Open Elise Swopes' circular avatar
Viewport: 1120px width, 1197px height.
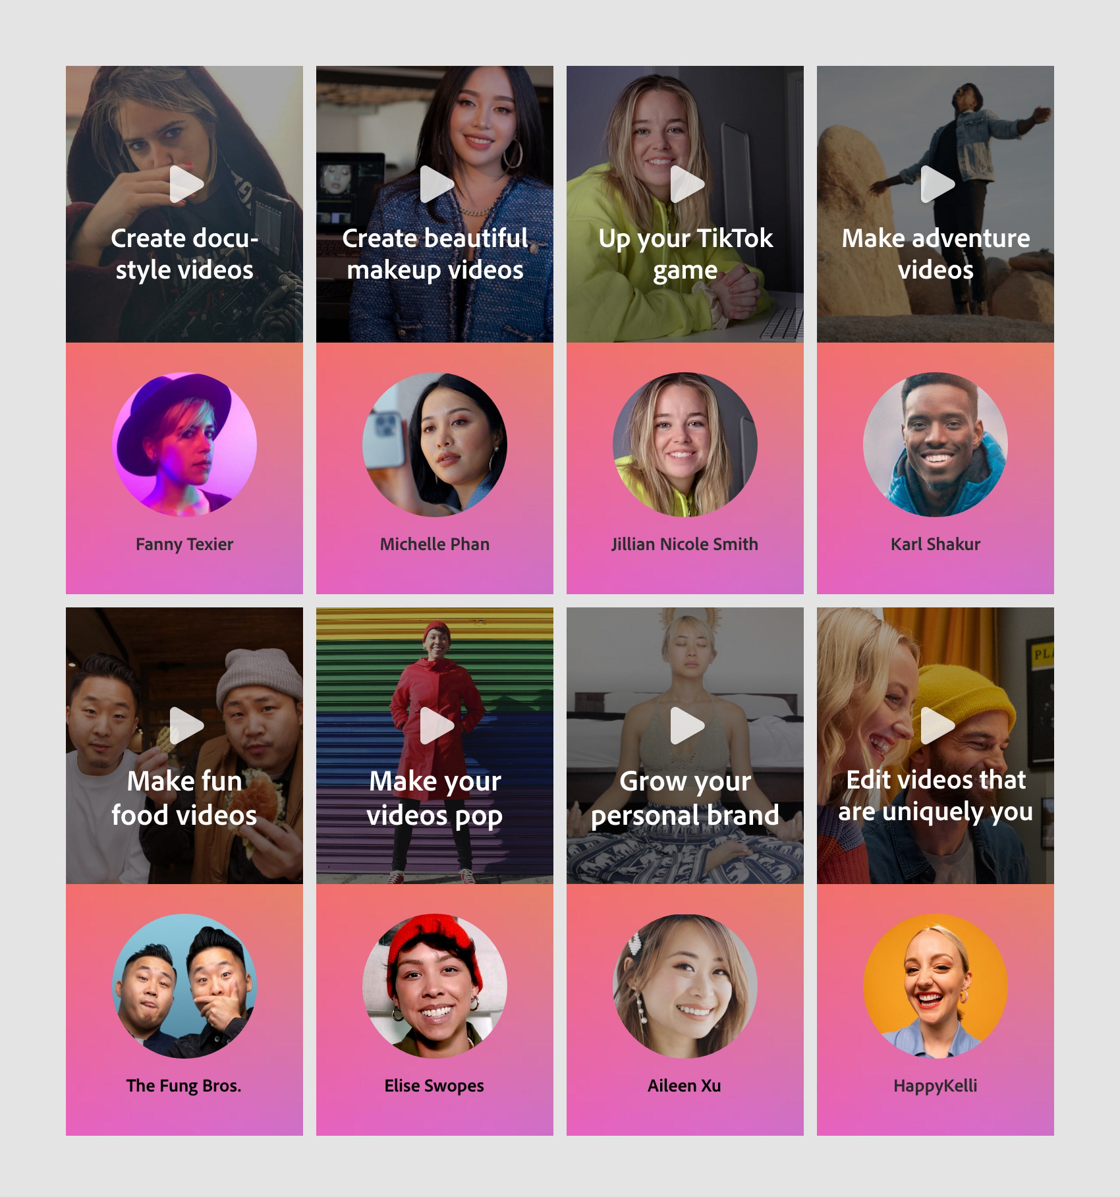pos(435,986)
